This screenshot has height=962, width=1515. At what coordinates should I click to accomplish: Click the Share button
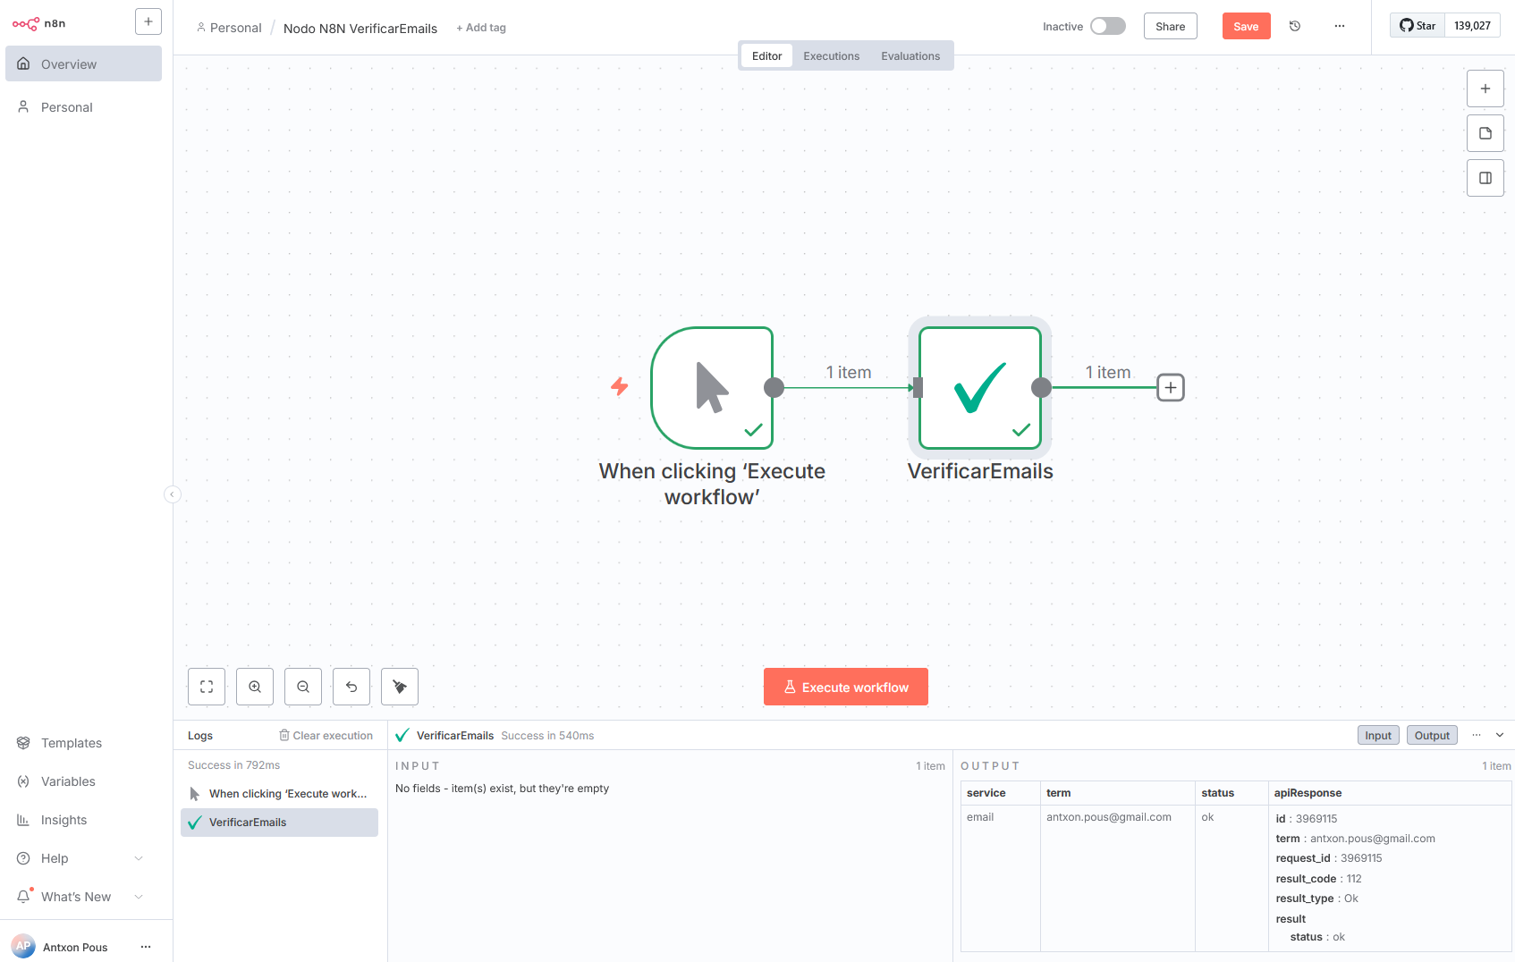[x=1170, y=26]
